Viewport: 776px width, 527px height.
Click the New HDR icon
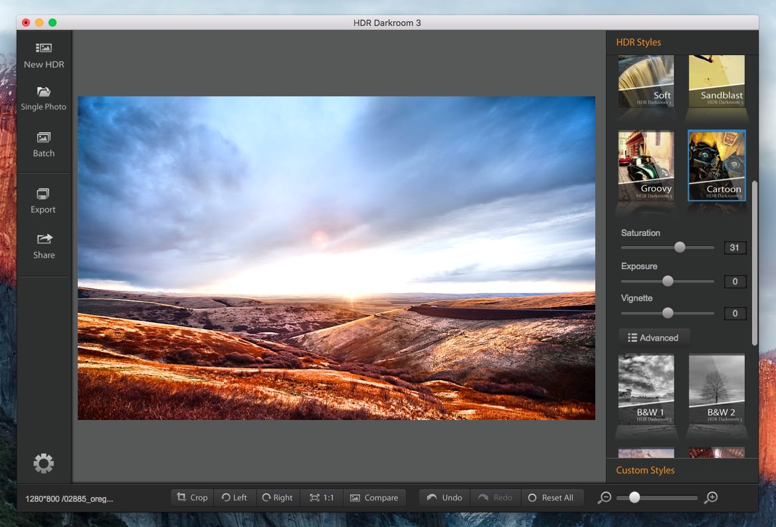44,49
